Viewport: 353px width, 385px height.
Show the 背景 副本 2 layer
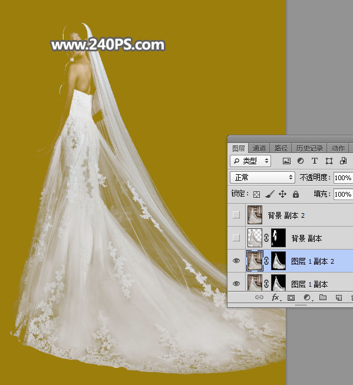(236, 215)
